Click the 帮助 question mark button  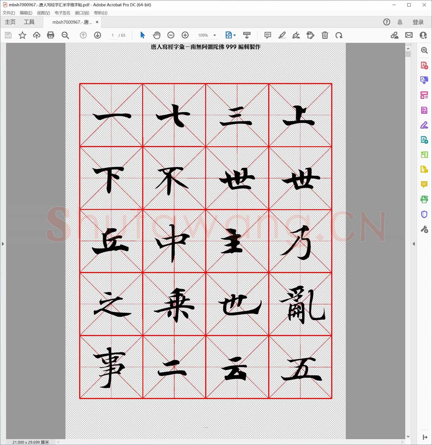coord(386,22)
